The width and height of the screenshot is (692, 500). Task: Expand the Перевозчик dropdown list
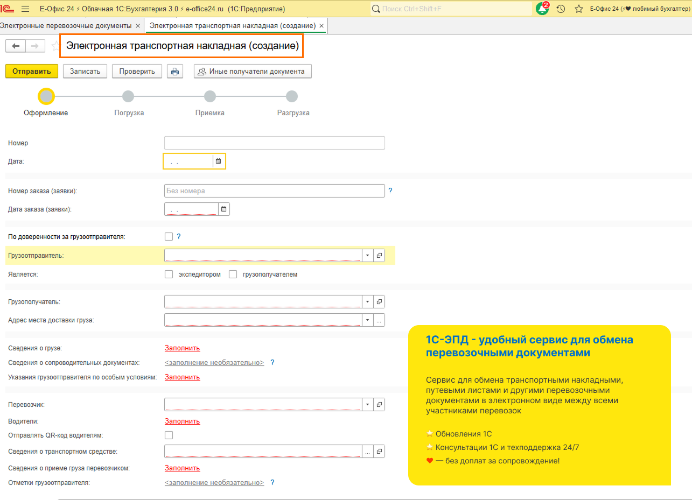367,405
